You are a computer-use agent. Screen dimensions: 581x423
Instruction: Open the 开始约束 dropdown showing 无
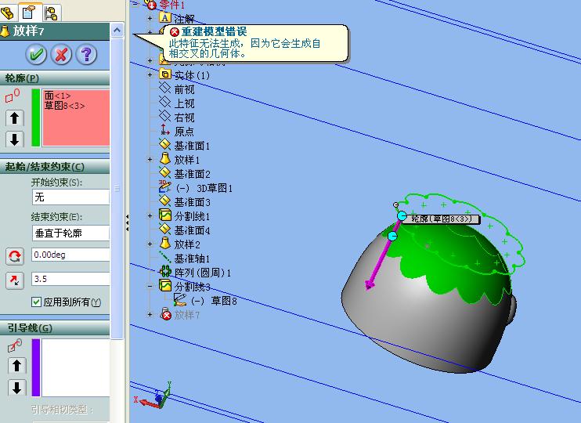[70, 197]
